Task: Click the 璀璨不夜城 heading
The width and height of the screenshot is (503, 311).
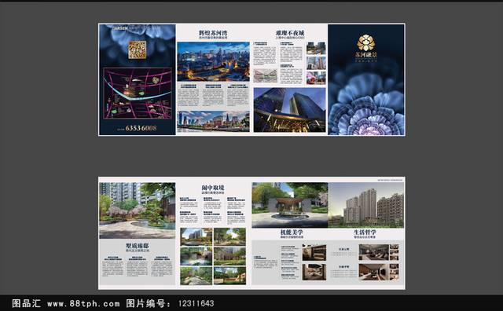Action: pos(290,33)
